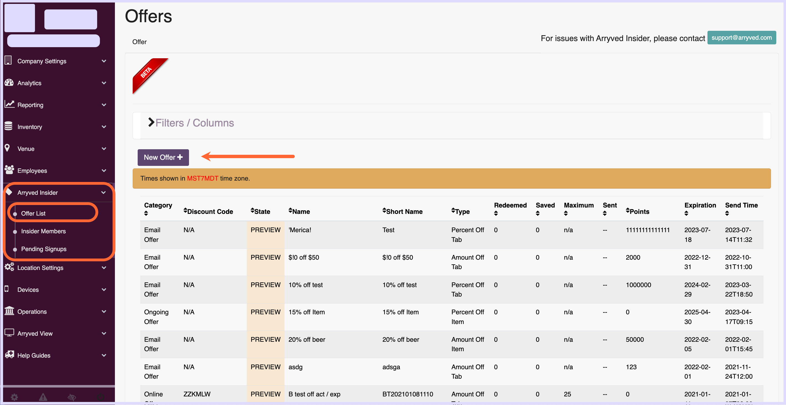Viewport: 786px width, 405px height.
Task: Toggle the low-vision eye icon in the sidebar footer
Action: pyautogui.click(x=72, y=397)
